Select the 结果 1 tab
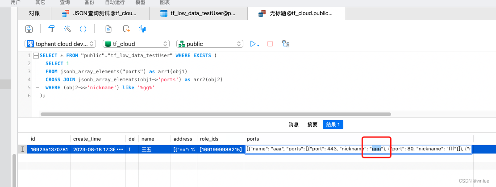The height and width of the screenshot is (187, 496). (x=333, y=125)
